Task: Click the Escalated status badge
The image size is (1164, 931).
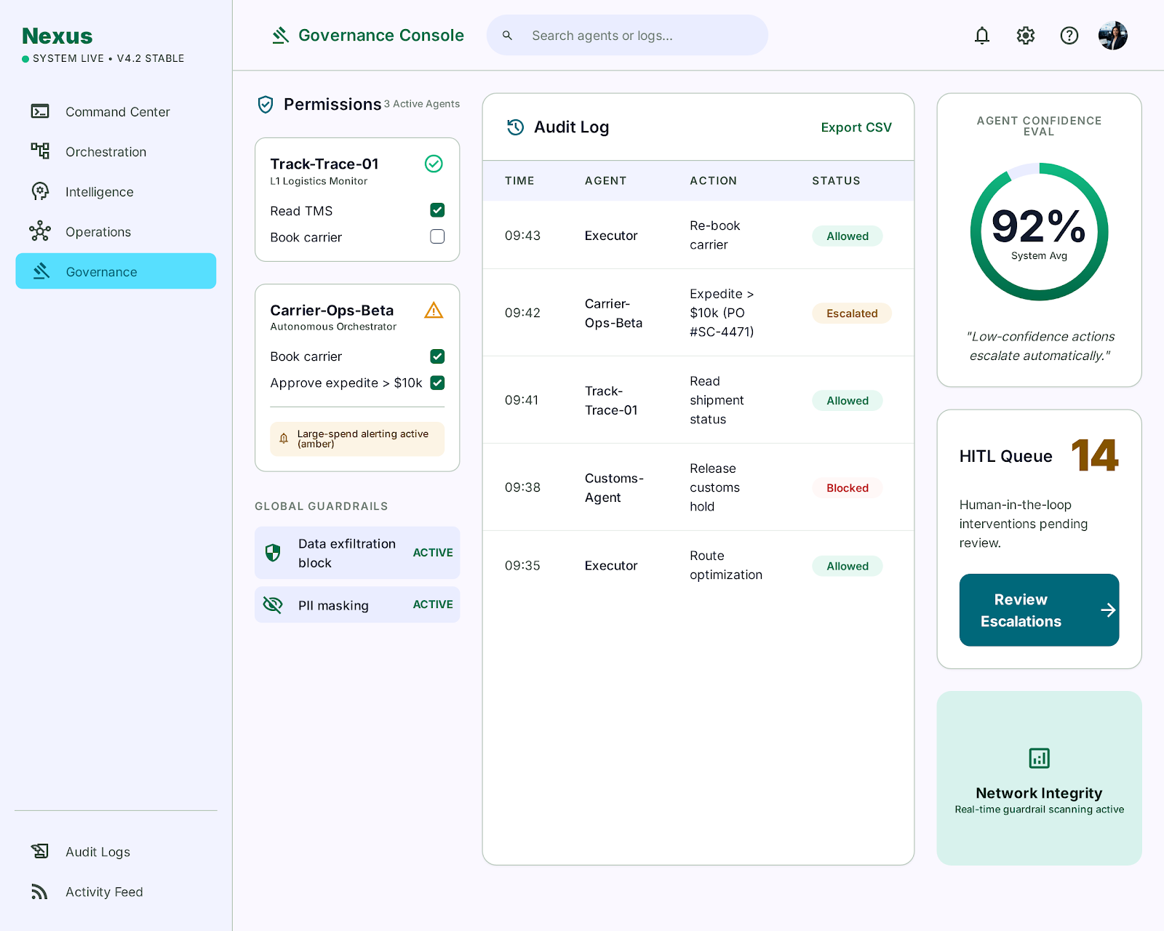Action: click(852, 313)
